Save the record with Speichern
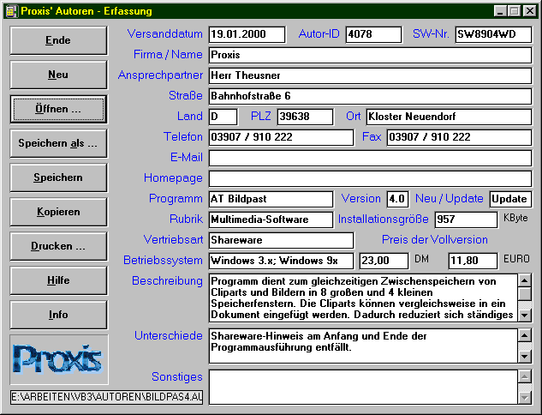This screenshot has width=542, height=415. [58, 177]
